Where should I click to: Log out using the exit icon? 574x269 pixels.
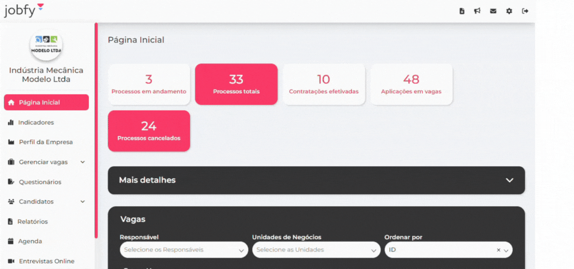(x=525, y=11)
